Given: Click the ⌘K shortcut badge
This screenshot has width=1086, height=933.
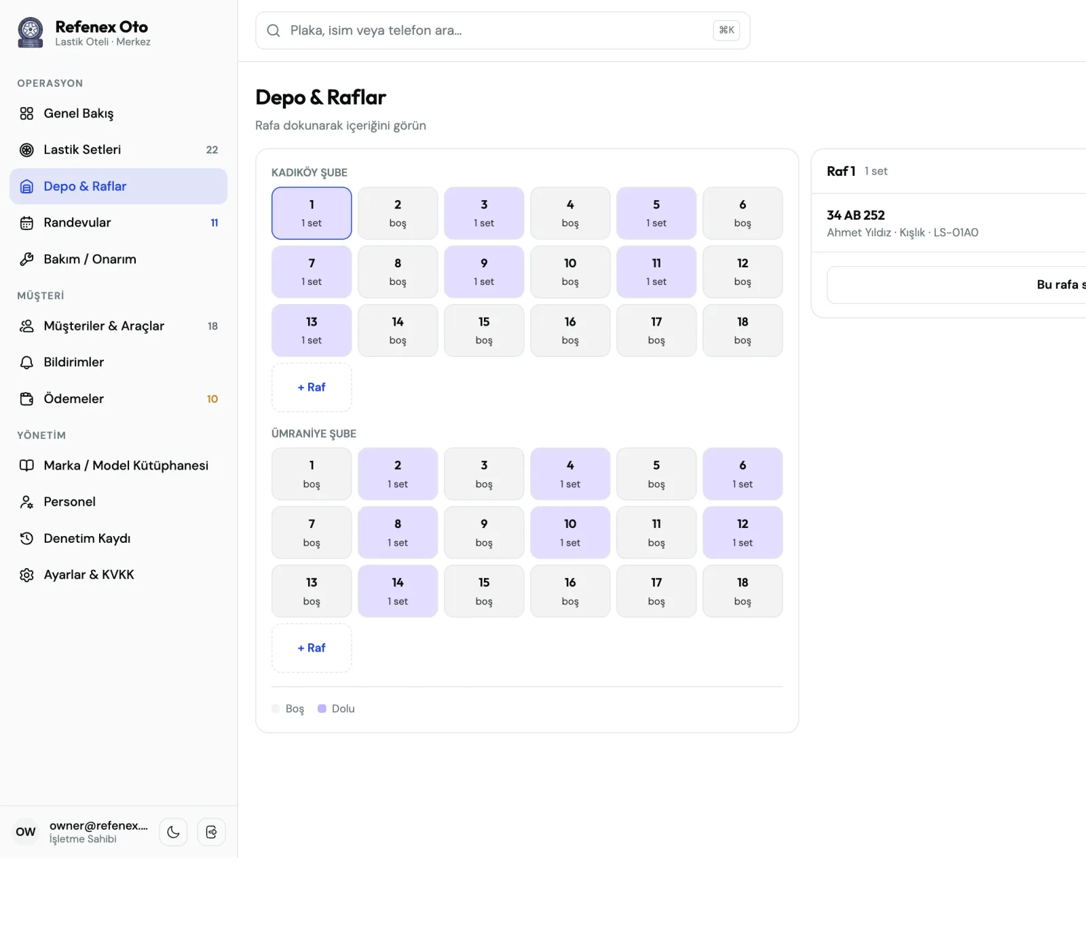Looking at the screenshot, I should (x=726, y=30).
